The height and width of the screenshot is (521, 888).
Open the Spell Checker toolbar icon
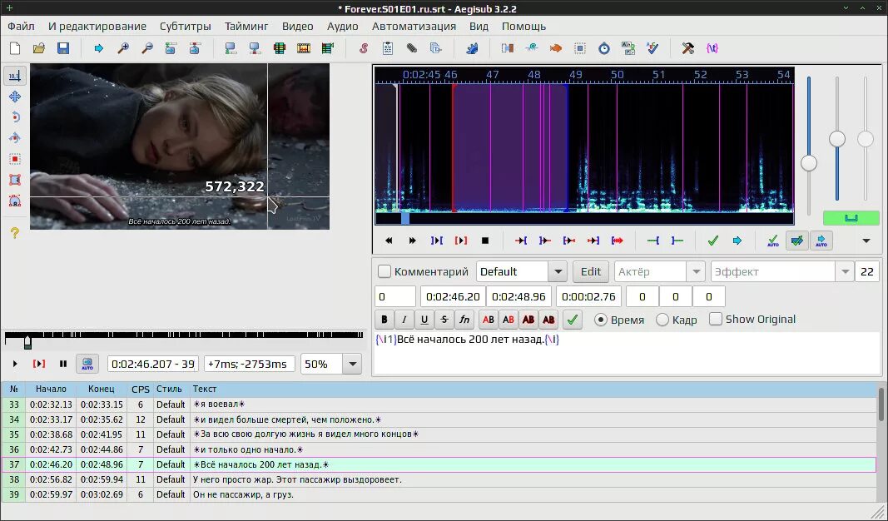(652, 48)
